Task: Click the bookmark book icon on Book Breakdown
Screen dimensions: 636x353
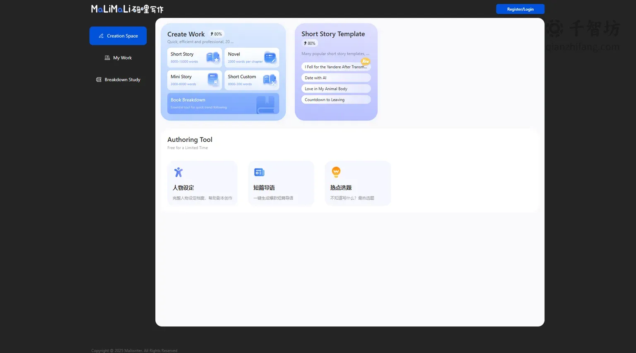Action: 265,104
